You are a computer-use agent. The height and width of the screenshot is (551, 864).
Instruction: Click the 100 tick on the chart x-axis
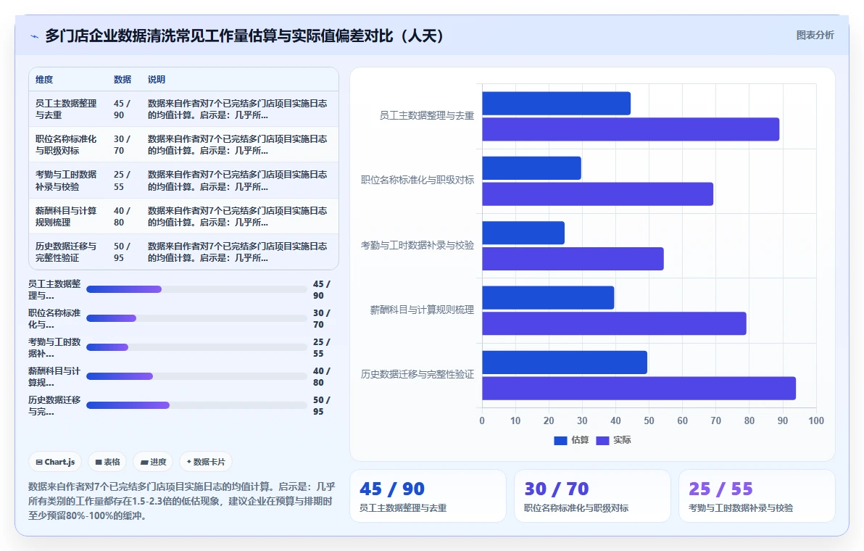(816, 421)
